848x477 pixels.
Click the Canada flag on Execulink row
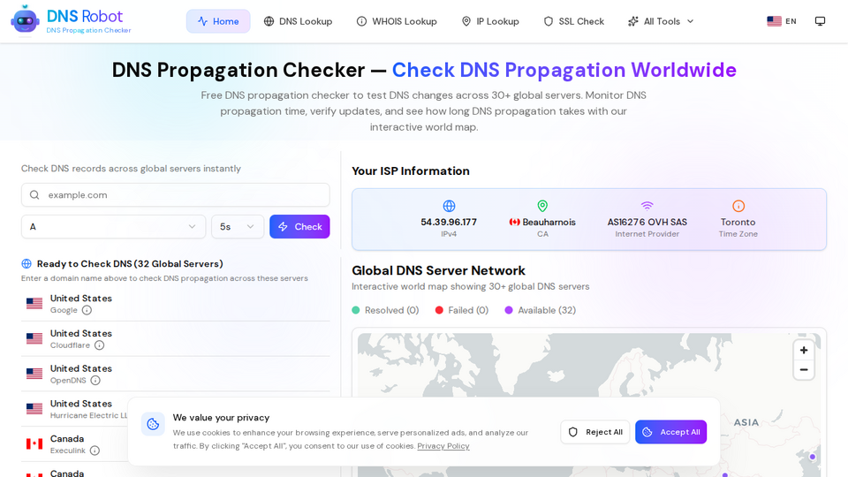click(34, 444)
